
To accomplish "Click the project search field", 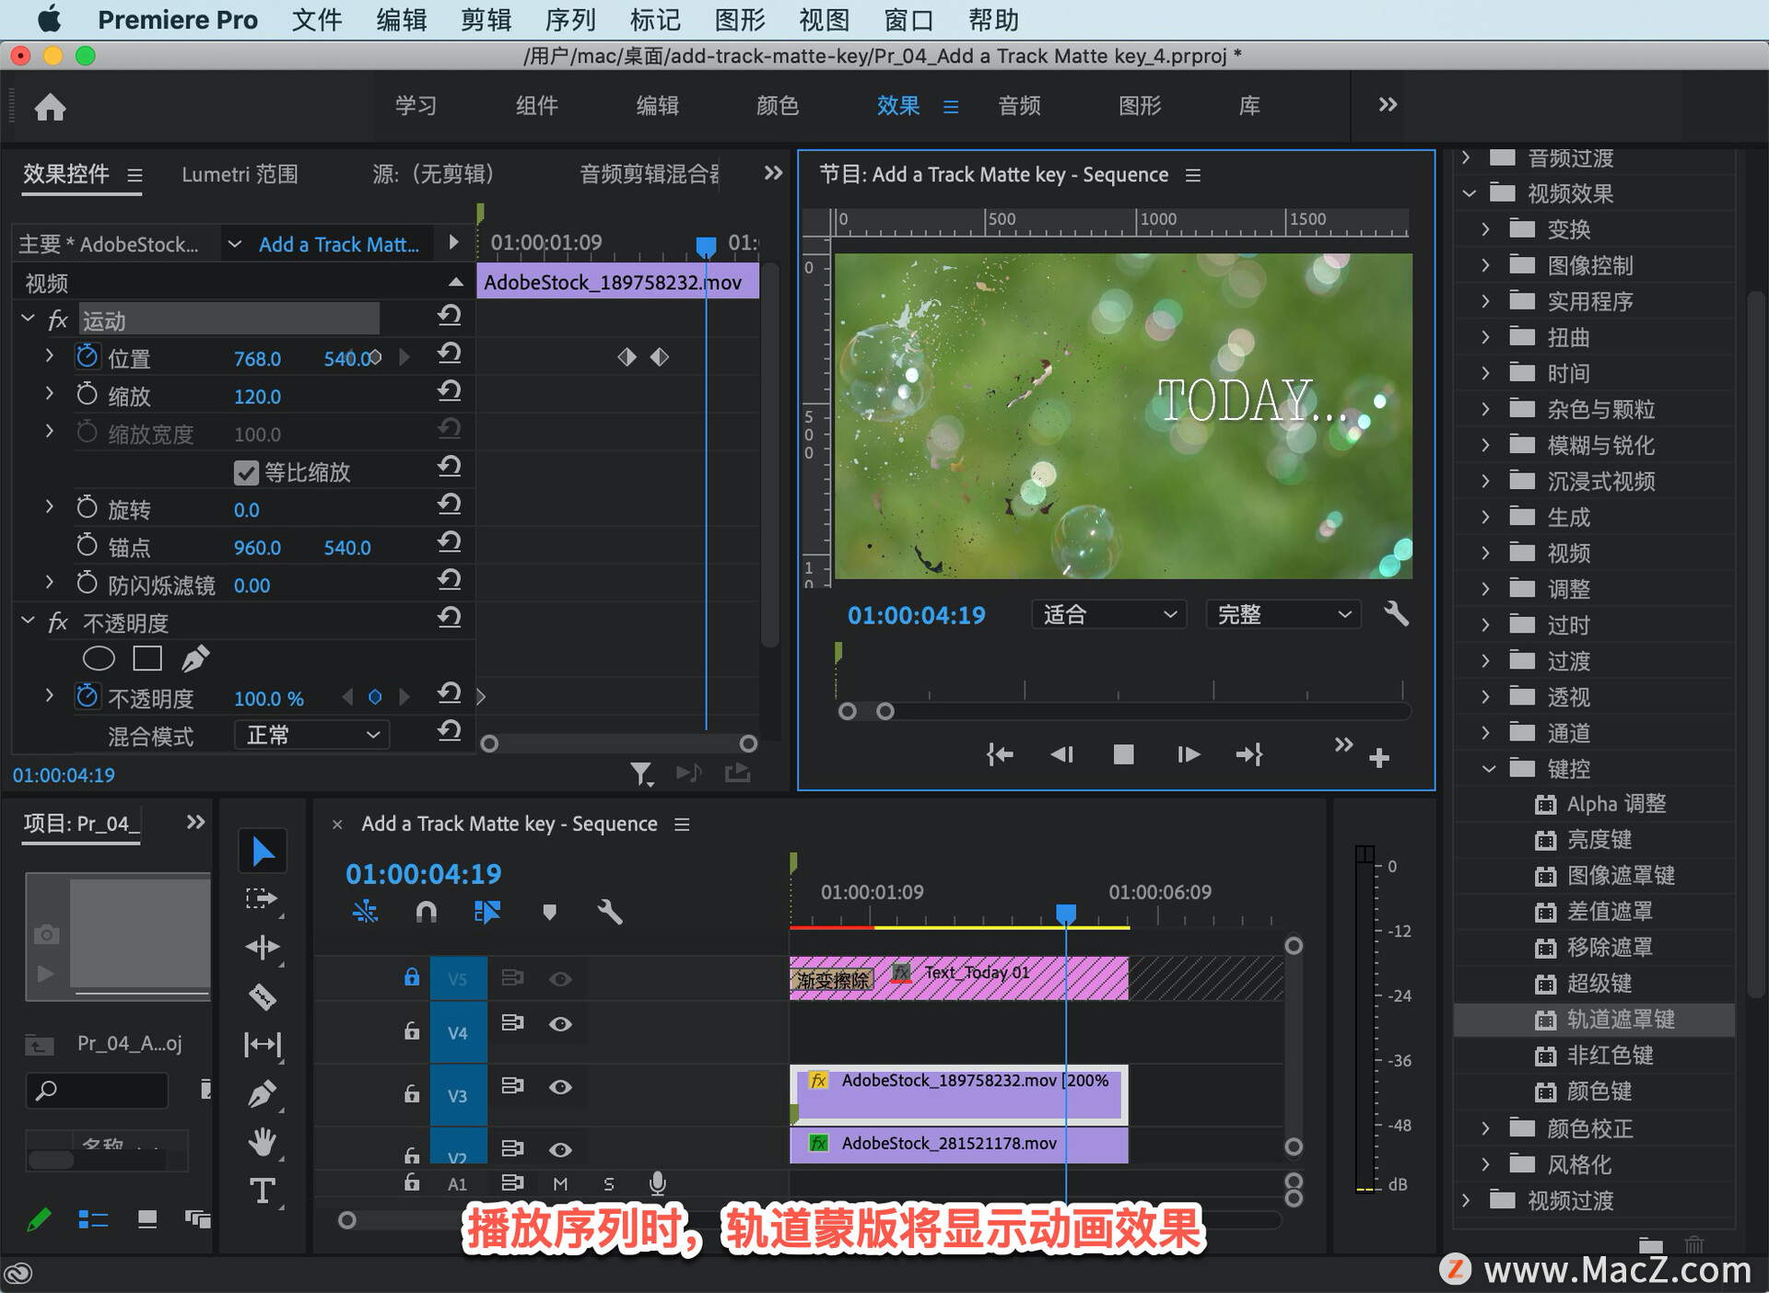I will click(x=98, y=1090).
